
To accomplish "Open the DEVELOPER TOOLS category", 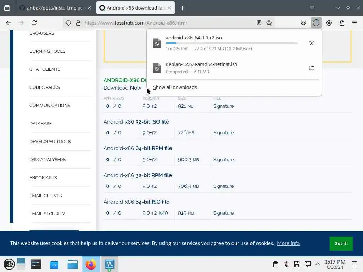I will (50, 141).
